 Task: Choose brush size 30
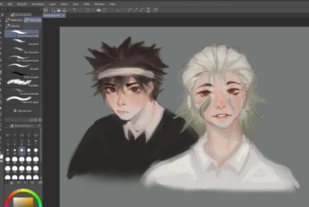coord(22,161)
